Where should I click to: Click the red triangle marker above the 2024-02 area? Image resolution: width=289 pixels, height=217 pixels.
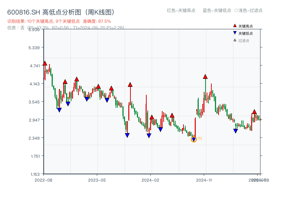click(x=152, y=117)
